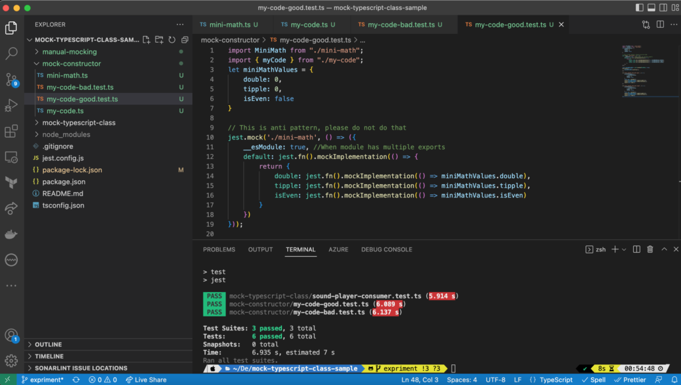Click the Docker whale icon
Image resolution: width=681 pixels, height=385 pixels.
11,233
